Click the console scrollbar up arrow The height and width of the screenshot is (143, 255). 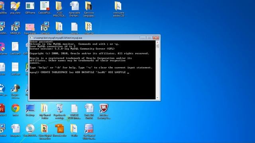tap(157, 42)
